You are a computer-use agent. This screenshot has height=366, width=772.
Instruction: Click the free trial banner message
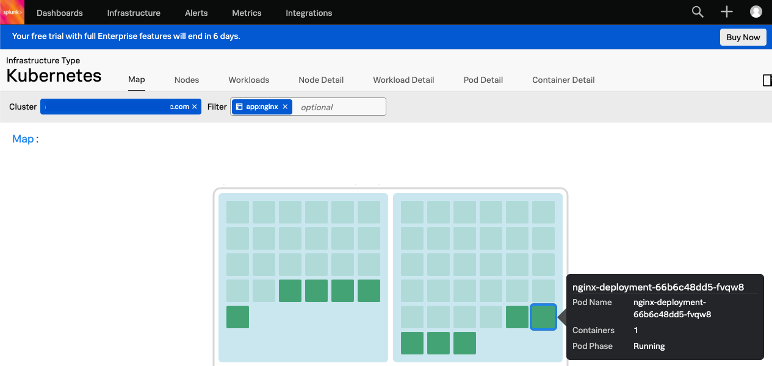click(x=126, y=36)
